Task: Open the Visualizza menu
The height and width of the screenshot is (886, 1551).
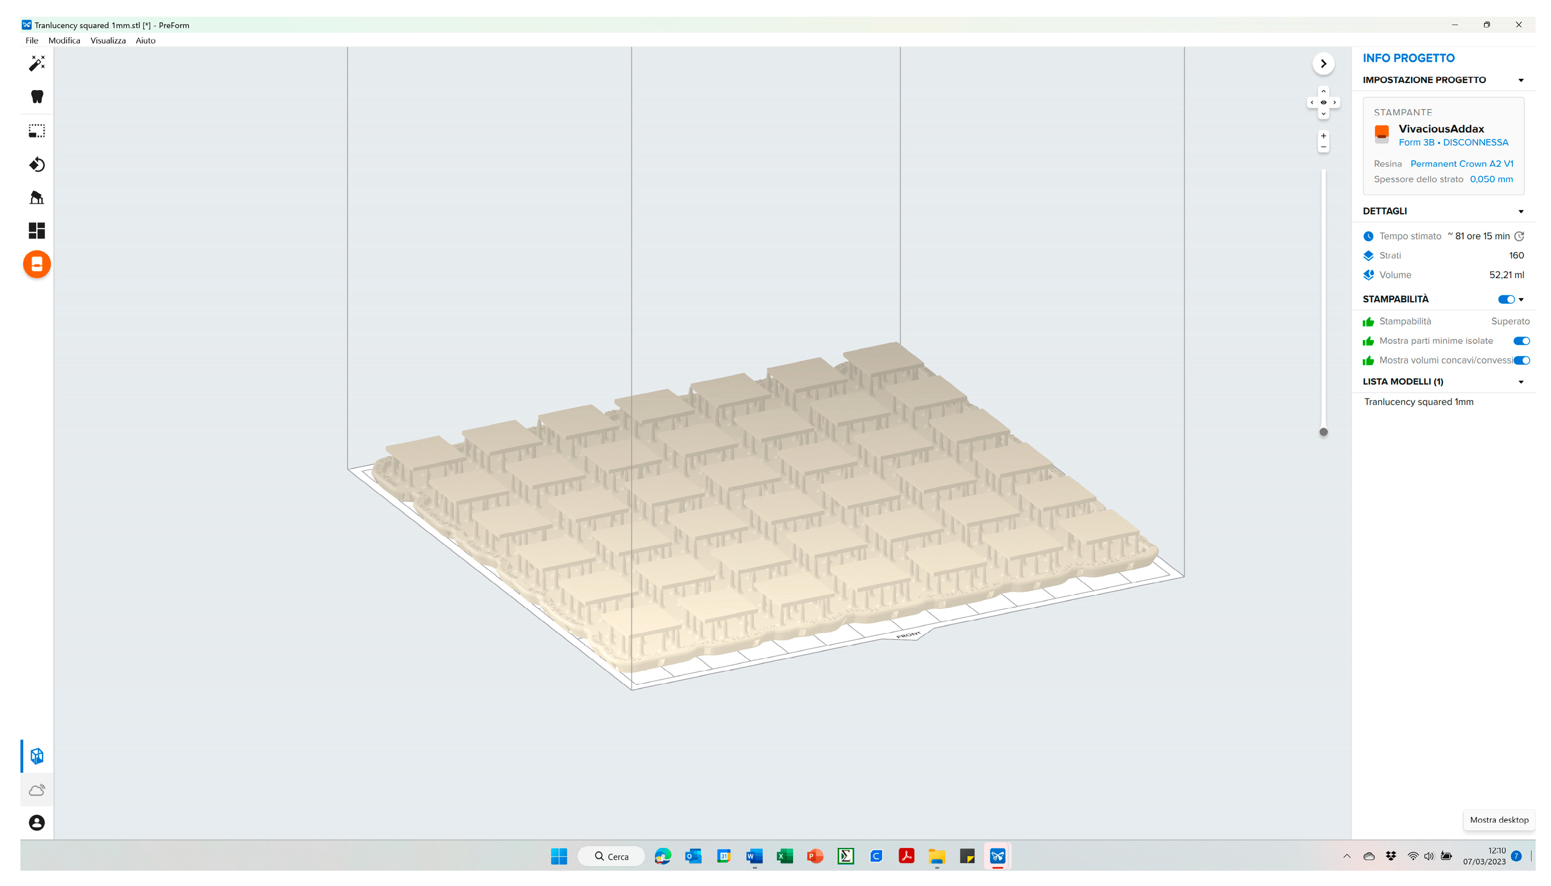Action: pyautogui.click(x=108, y=41)
